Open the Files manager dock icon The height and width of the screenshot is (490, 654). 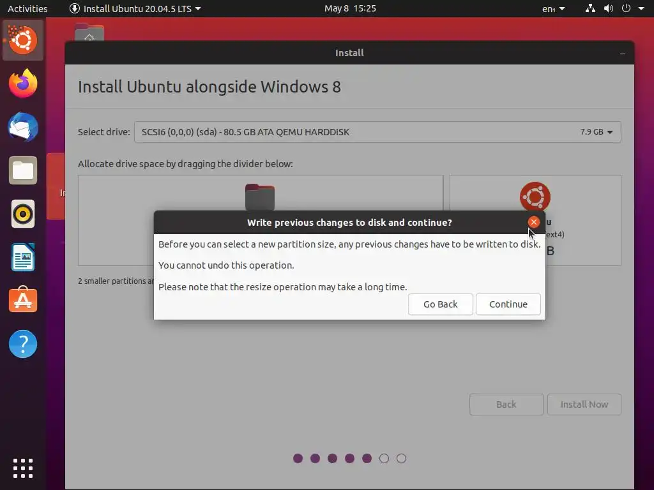pos(23,170)
